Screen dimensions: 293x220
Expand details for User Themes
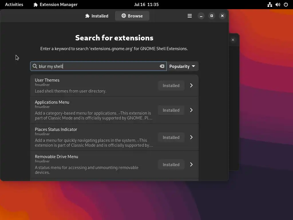[x=191, y=85]
